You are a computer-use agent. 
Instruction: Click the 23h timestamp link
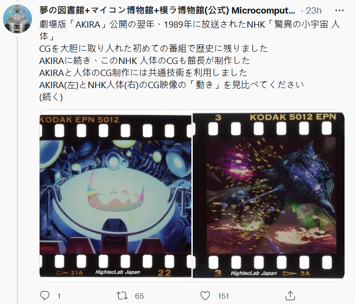click(x=314, y=11)
